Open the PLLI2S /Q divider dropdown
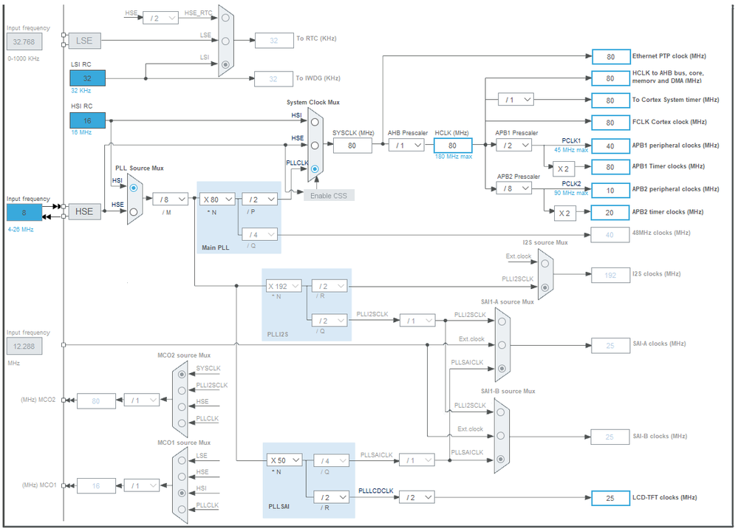738x529 pixels. point(330,321)
